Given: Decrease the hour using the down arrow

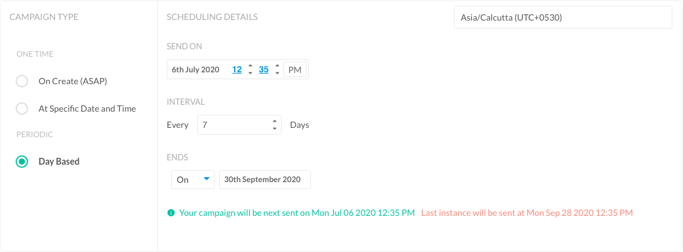Looking at the screenshot, I should click(250, 73).
